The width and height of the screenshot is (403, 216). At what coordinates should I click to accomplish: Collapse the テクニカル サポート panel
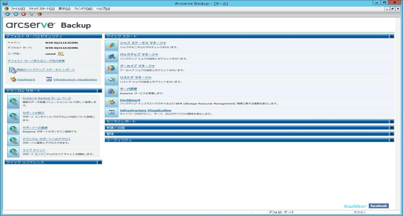pyautogui.click(x=99, y=91)
